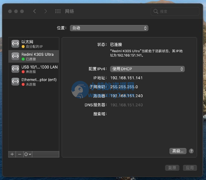Screen dimensions: 206x180
Task: Remove selected service with minus button
Action: (19, 154)
